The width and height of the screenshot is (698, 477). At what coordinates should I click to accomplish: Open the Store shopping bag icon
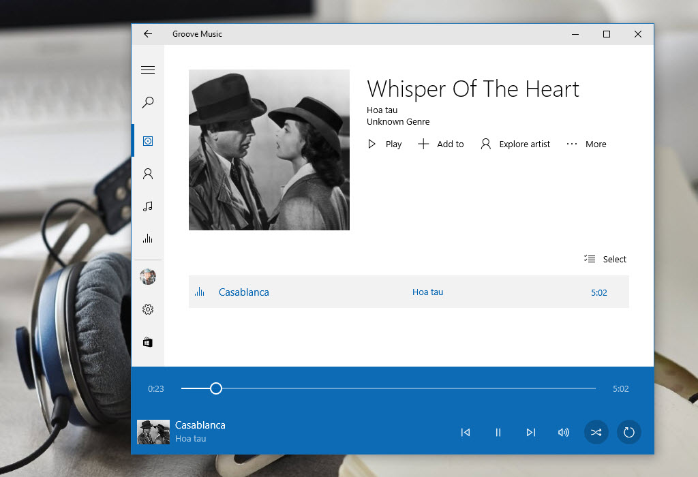[148, 342]
